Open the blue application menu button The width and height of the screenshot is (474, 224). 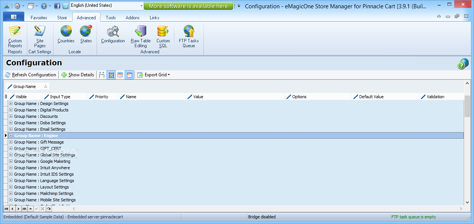pyautogui.click(x=14, y=17)
